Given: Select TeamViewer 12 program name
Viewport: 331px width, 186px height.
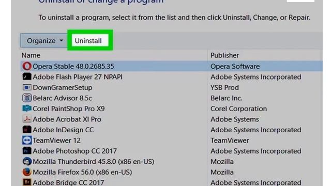Looking at the screenshot, I should pyautogui.click(x=56, y=140).
